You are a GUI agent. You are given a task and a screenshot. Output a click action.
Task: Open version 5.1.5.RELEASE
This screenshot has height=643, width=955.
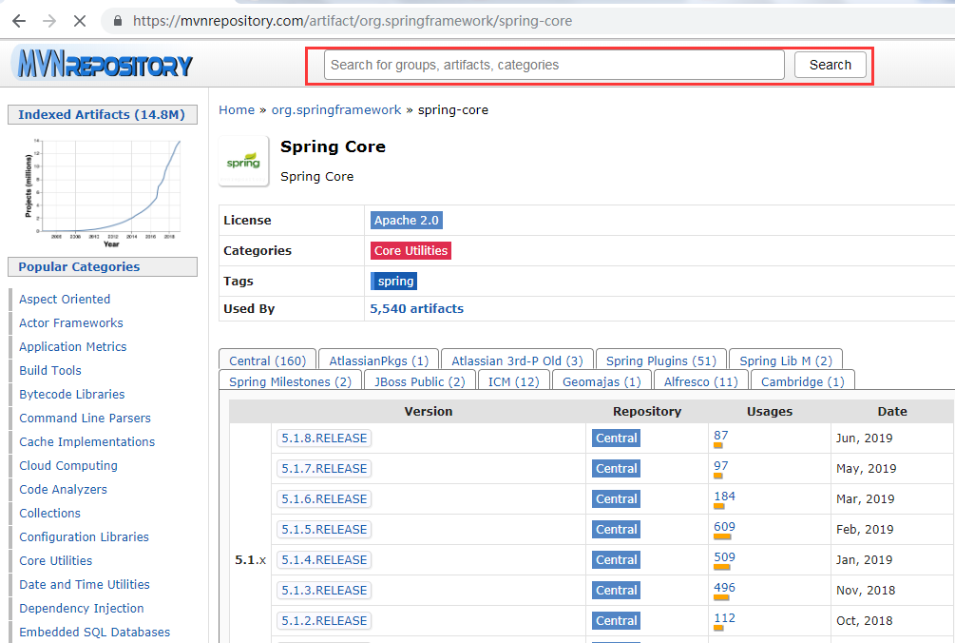point(324,530)
